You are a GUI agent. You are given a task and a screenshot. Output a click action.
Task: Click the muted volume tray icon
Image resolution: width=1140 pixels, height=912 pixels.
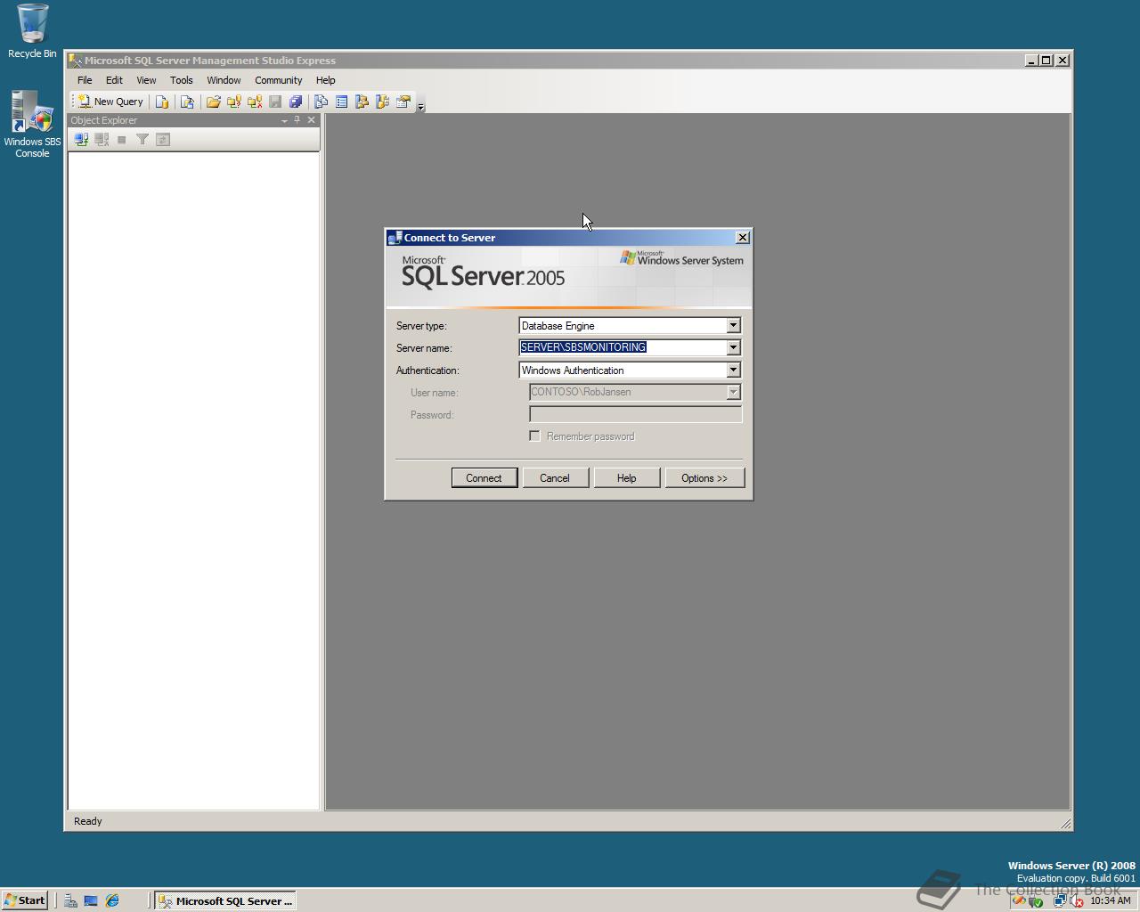pos(1076,900)
